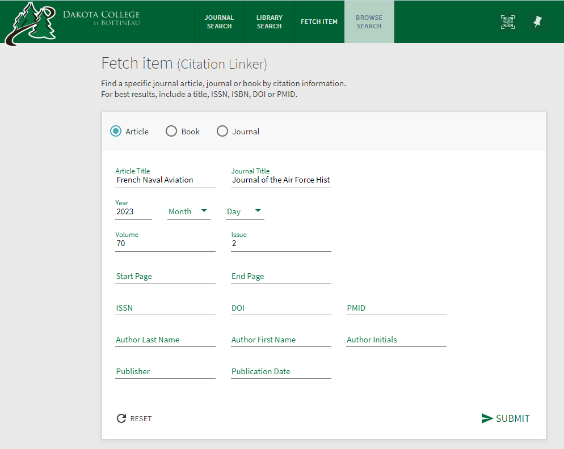Image resolution: width=564 pixels, height=449 pixels.
Task: Expand the Day dropdown
Action: (245, 211)
